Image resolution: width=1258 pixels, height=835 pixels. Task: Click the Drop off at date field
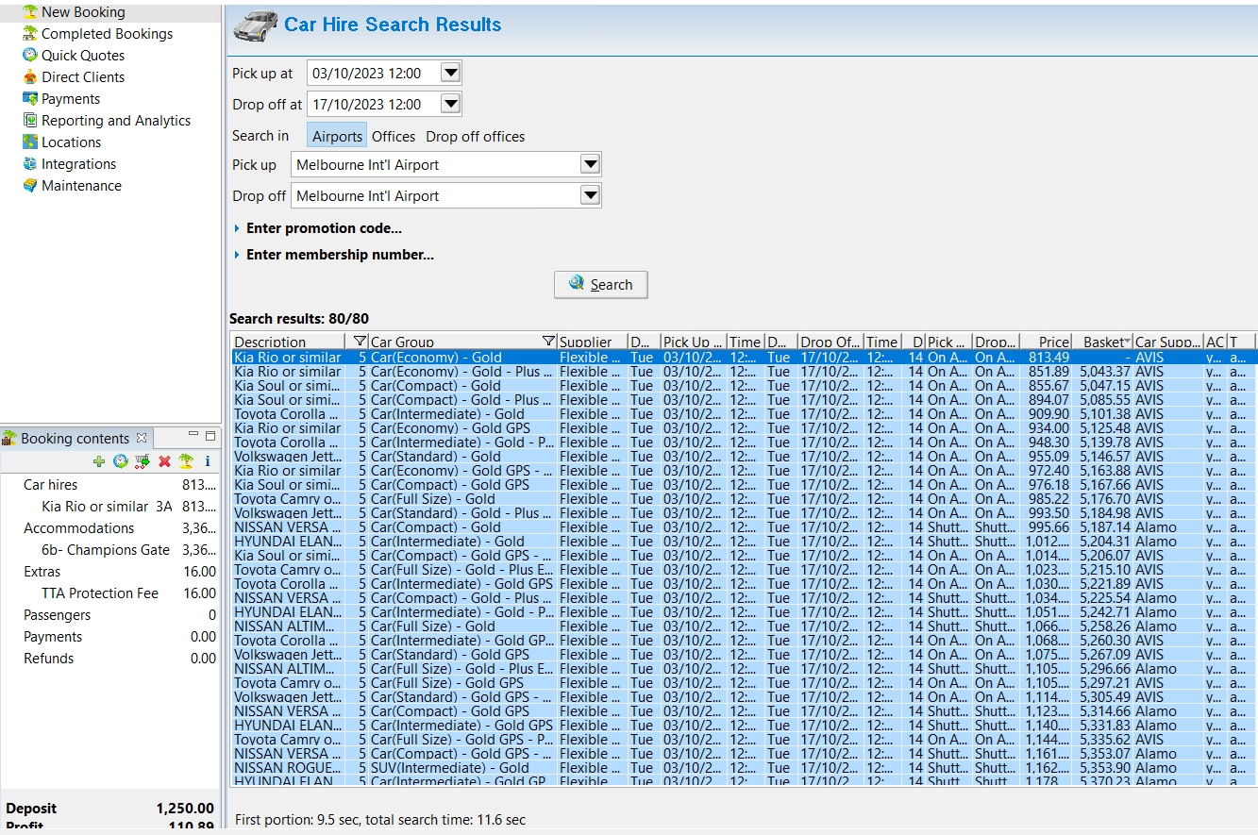(x=374, y=104)
